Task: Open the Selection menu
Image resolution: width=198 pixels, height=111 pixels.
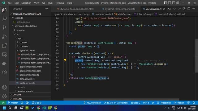Action: [x=26, y=3]
